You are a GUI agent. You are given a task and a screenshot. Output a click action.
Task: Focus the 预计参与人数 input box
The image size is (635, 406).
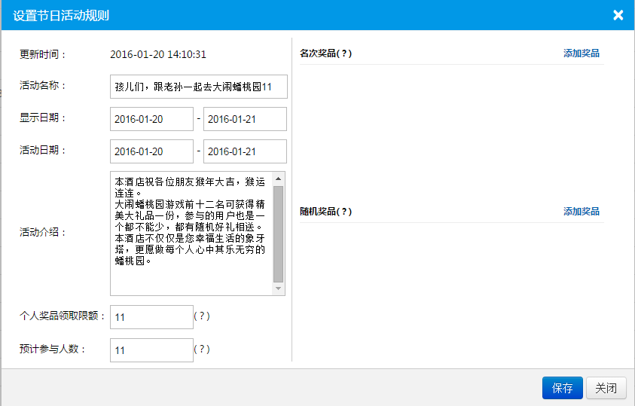151,350
